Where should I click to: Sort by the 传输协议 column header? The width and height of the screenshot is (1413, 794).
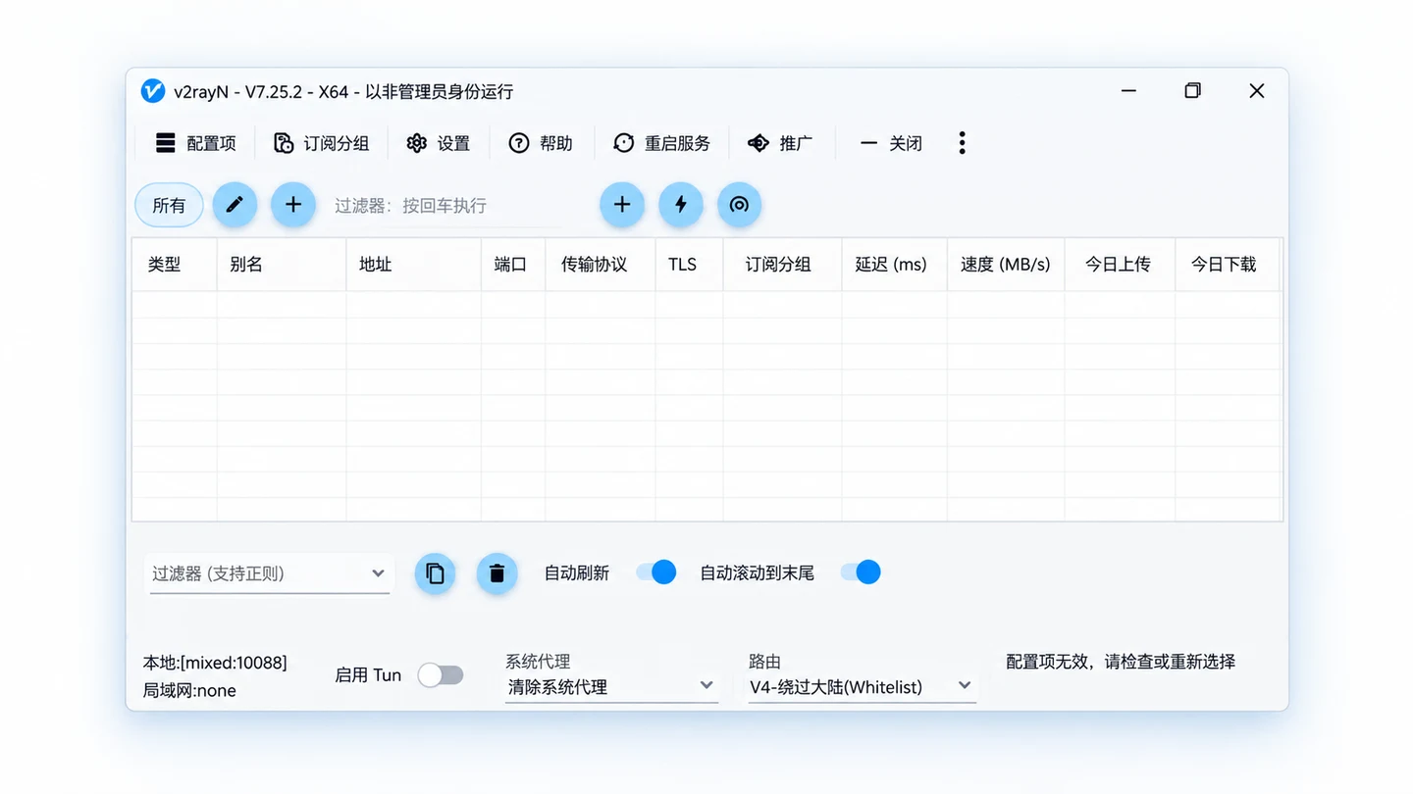601,265
